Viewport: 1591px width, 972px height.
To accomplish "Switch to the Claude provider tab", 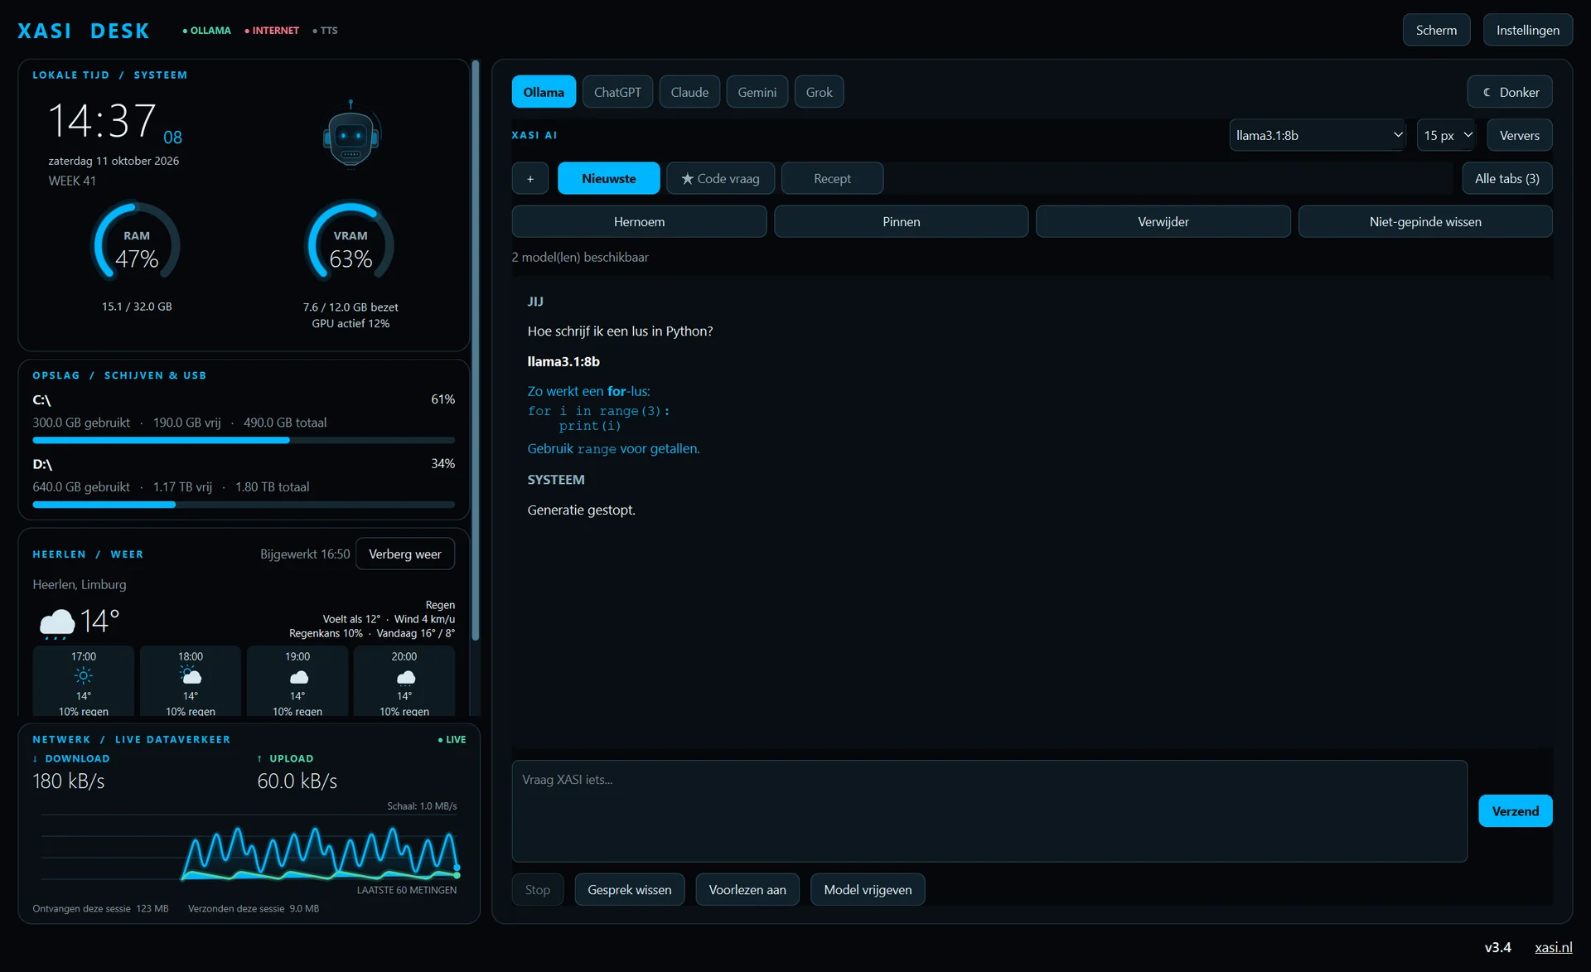I will tap(689, 92).
